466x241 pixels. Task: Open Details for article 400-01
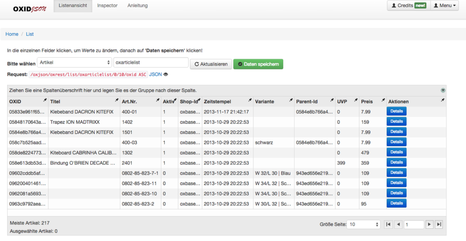(396, 111)
